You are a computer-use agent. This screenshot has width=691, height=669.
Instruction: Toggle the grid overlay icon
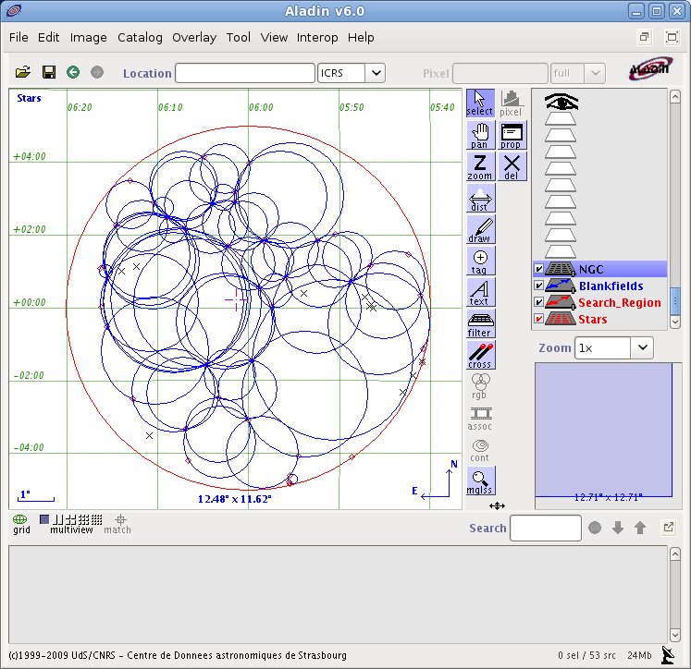pos(20,522)
